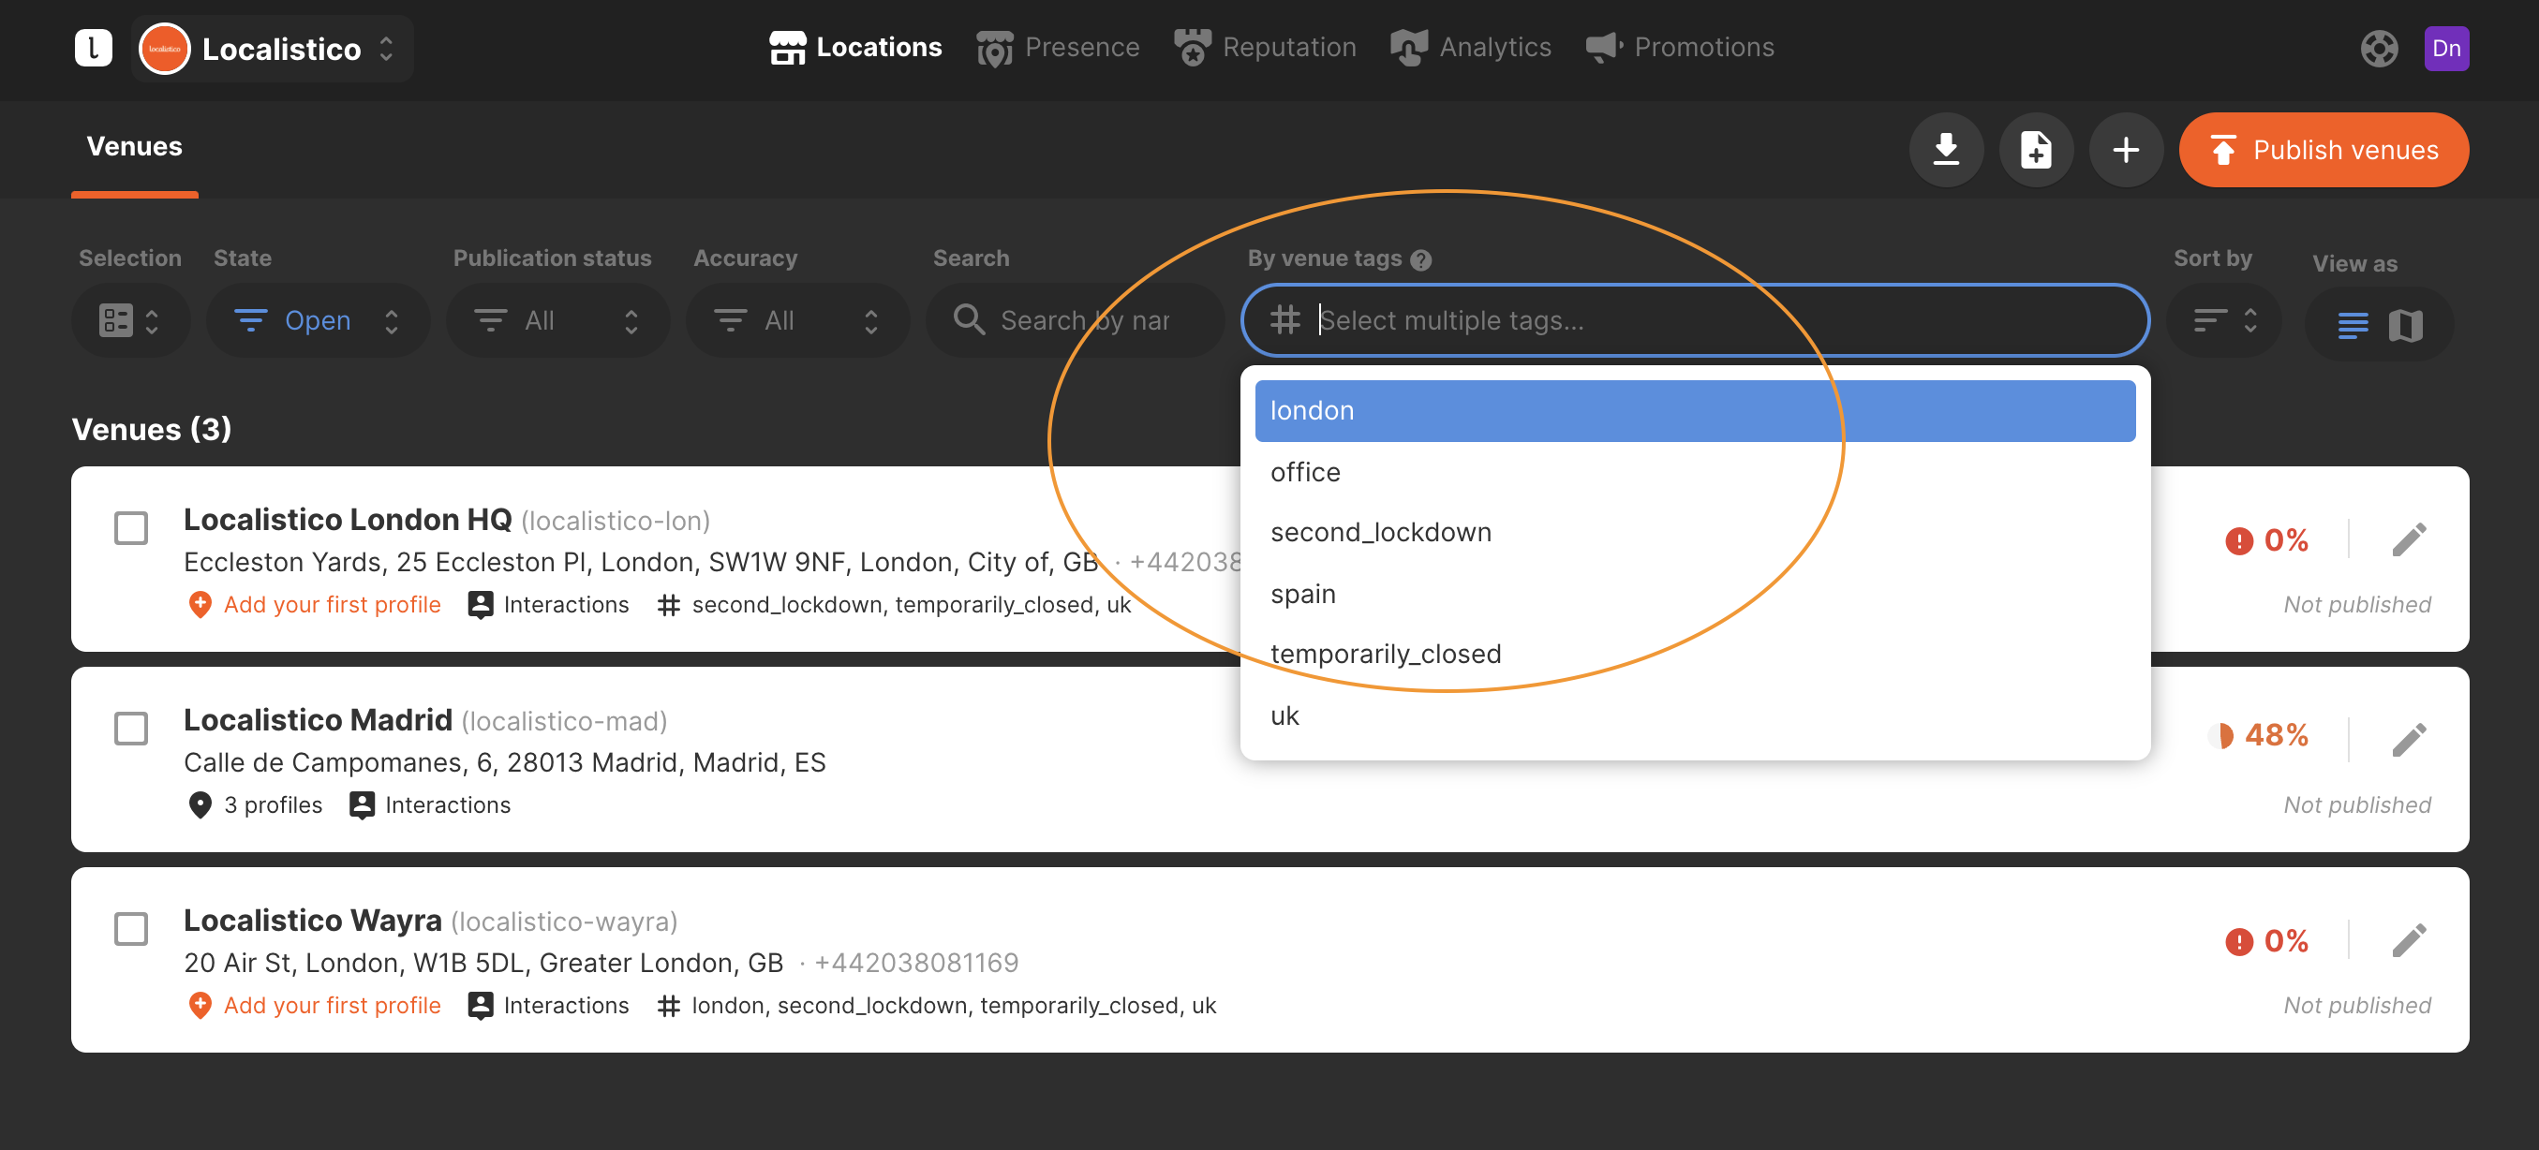
Task: Click the add new venue icon
Action: coord(2126,149)
